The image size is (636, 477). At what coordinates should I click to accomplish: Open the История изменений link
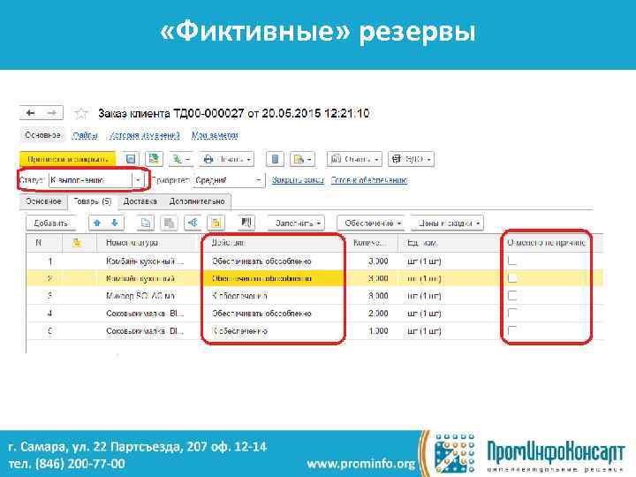pyautogui.click(x=144, y=135)
